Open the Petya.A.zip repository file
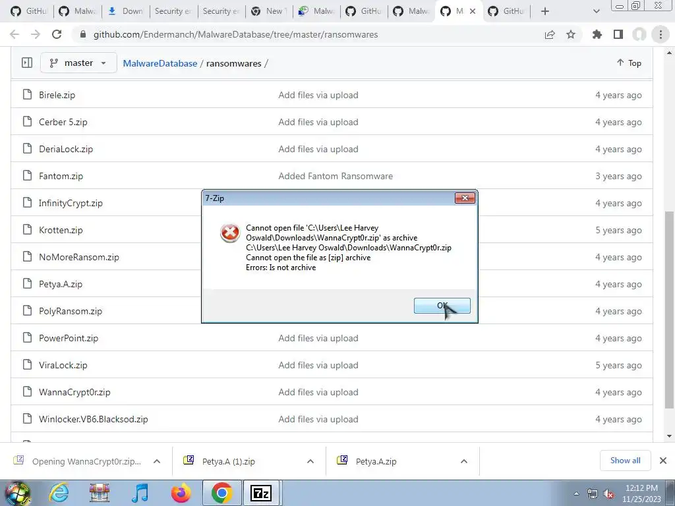 pos(60,285)
